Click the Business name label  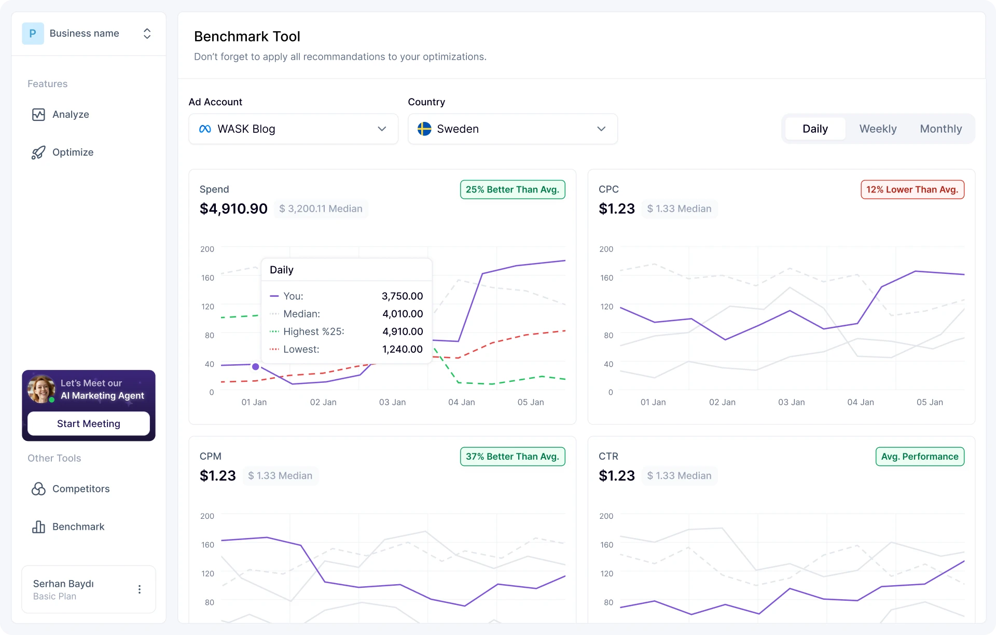[x=84, y=34]
